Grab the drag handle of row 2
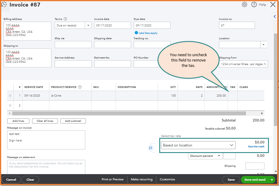 (x=10, y=105)
